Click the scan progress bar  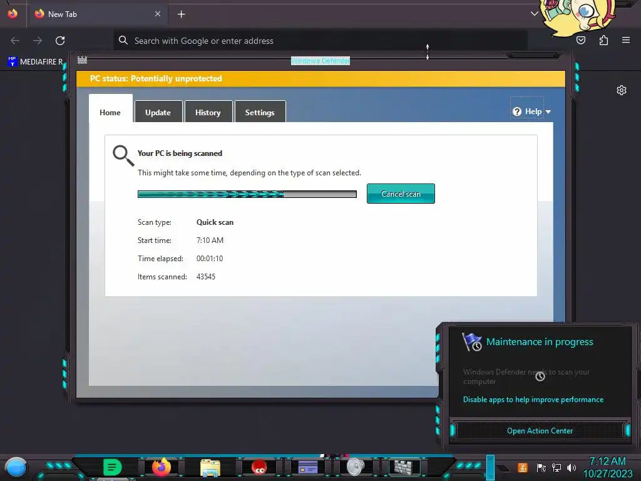click(x=247, y=194)
